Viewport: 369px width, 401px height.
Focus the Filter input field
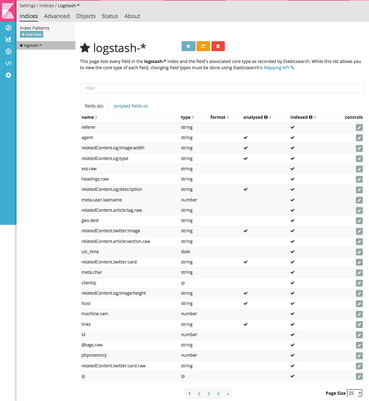(x=222, y=88)
